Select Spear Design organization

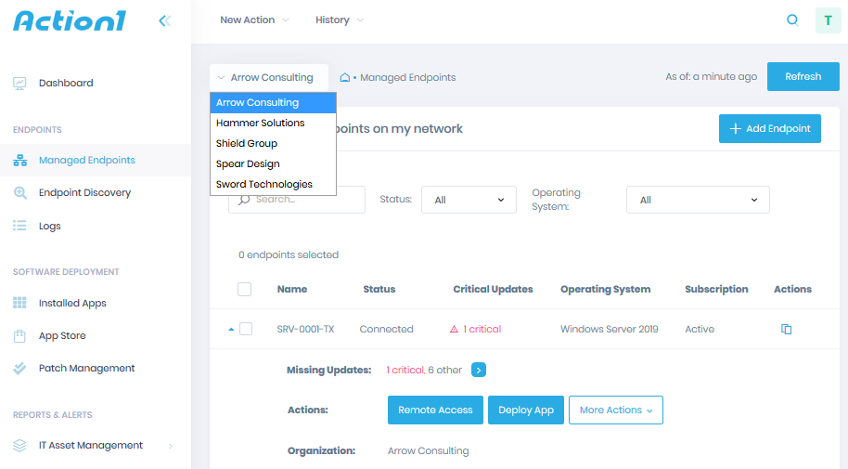tap(273, 164)
